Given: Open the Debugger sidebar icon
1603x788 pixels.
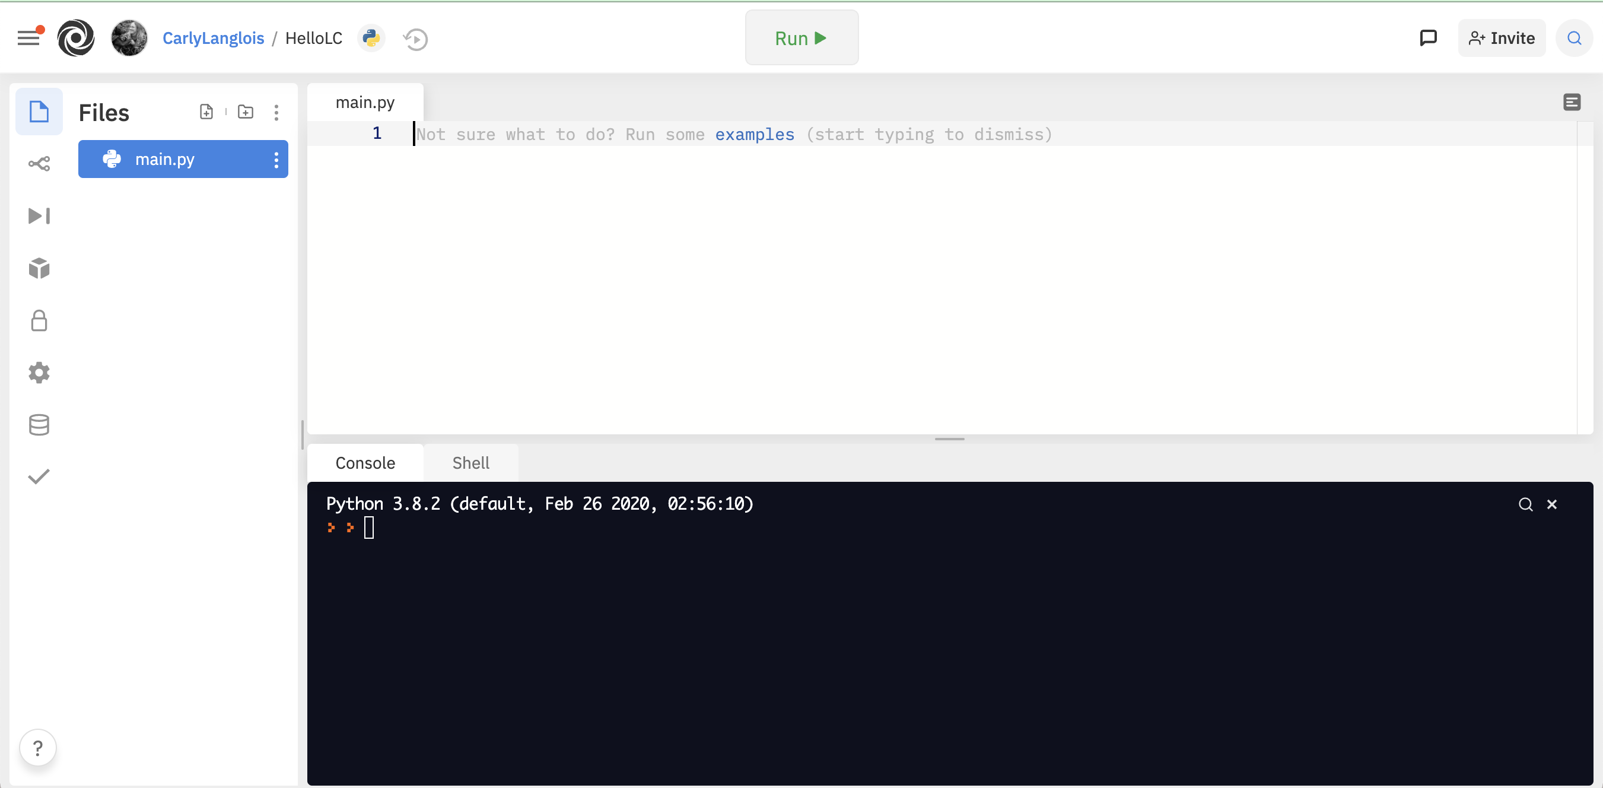Looking at the screenshot, I should (x=39, y=216).
